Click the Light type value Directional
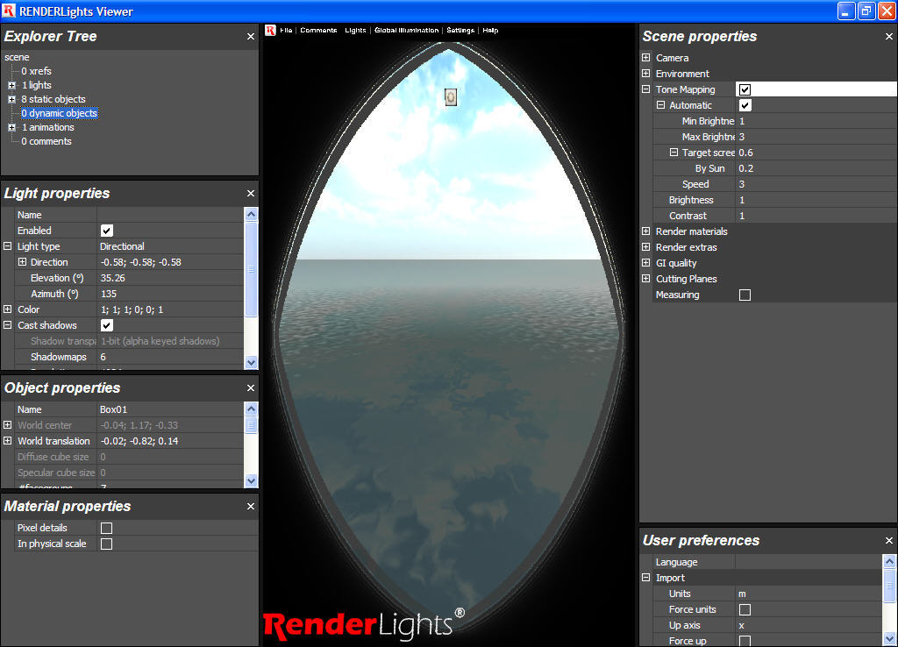898x647 pixels. coord(170,246)
